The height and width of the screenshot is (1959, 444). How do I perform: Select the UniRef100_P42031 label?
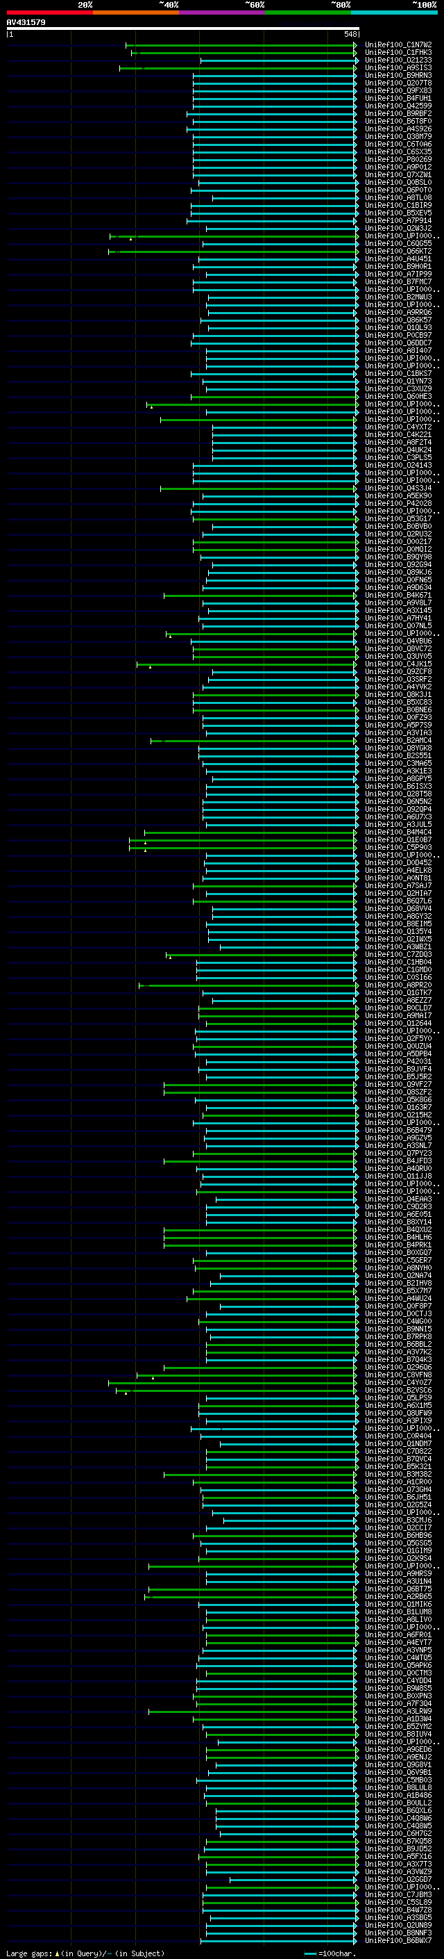coord(398,1061)
